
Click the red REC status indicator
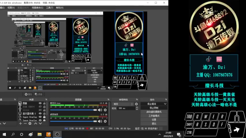(87, 128)
